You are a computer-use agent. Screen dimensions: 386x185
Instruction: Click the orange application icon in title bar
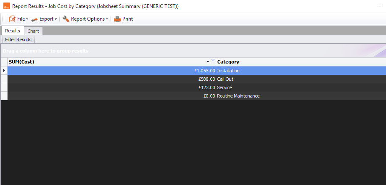(x=7, y=6)
